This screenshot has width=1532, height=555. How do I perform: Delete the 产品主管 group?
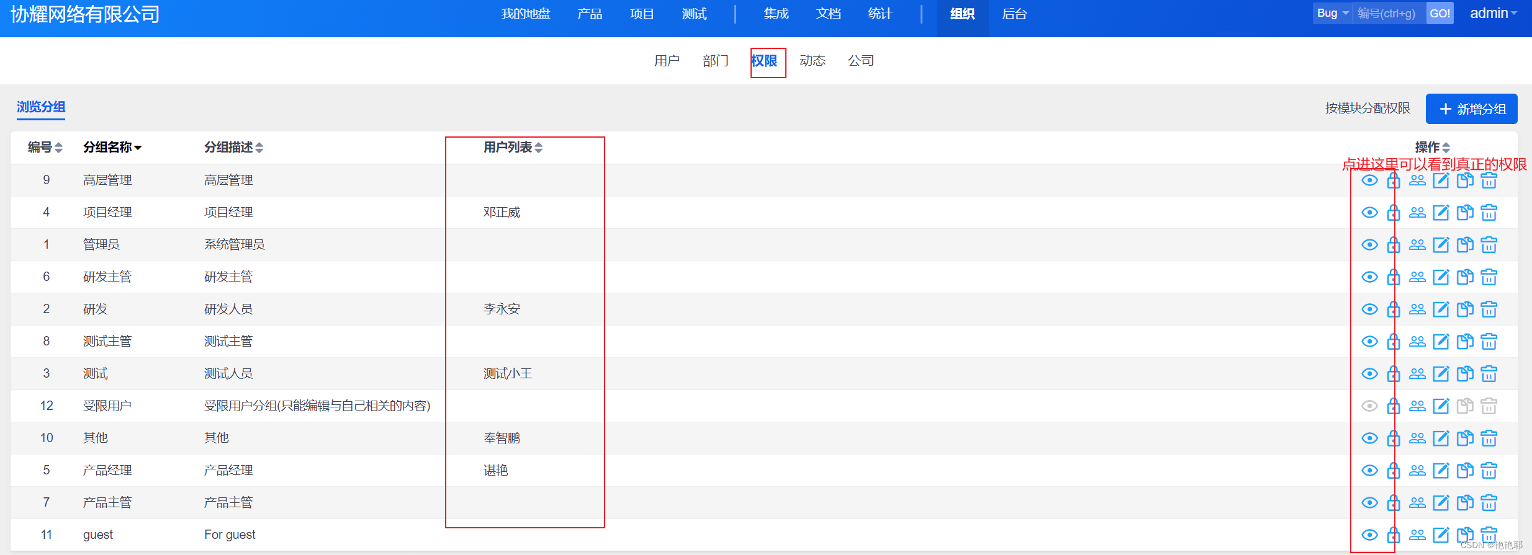coord(1489,503)
